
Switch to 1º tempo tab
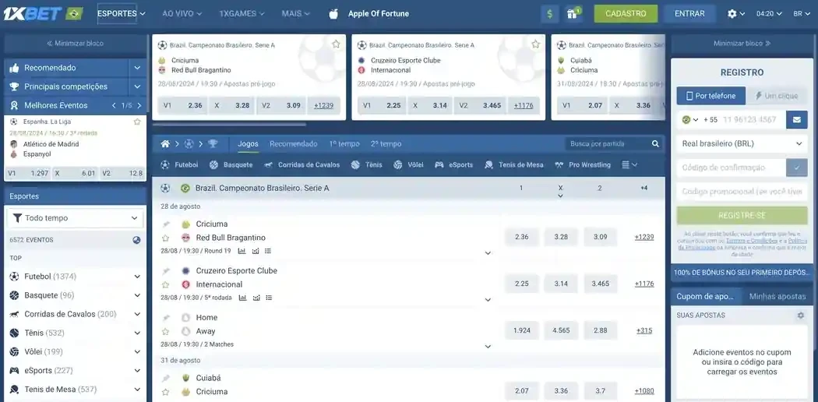click(x=344, y=144)
